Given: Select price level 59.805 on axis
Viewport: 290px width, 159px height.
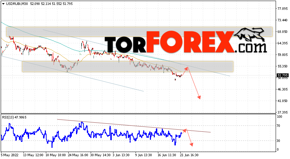Looking at the screenshot, I should [x=282, y=55].
